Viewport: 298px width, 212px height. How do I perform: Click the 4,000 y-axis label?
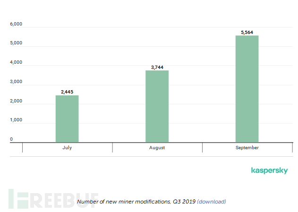(17, 63)
